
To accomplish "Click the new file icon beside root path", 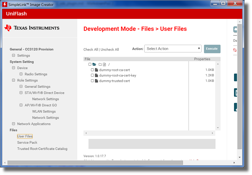I will (x=104, y=64).
